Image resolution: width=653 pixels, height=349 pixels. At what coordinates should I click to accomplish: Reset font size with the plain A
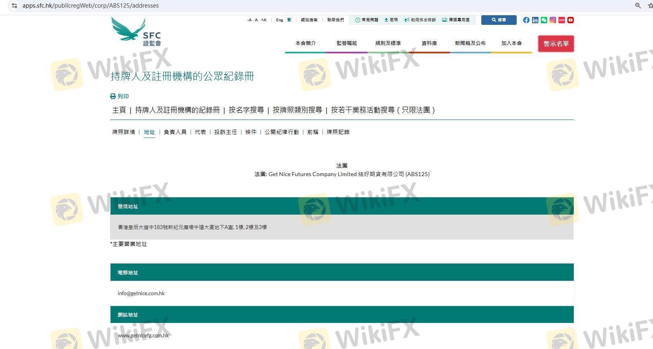pos(256,20)
